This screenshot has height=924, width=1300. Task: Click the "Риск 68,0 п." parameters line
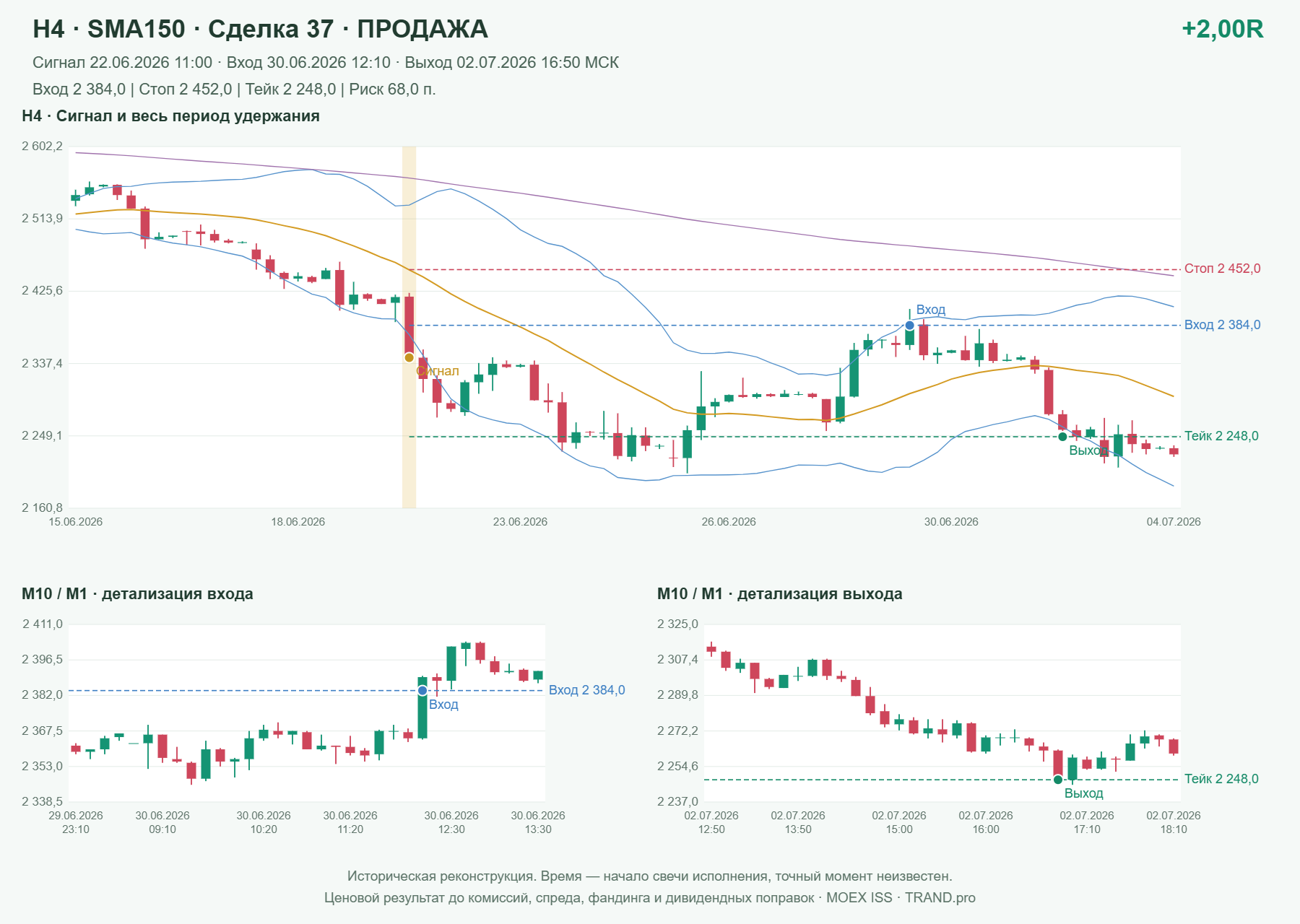tap(234, 90)
